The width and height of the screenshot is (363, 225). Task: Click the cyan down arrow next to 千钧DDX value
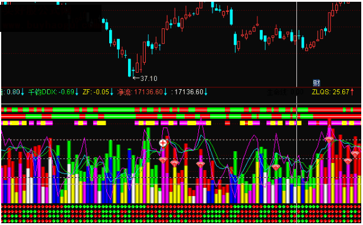(77, 92)
